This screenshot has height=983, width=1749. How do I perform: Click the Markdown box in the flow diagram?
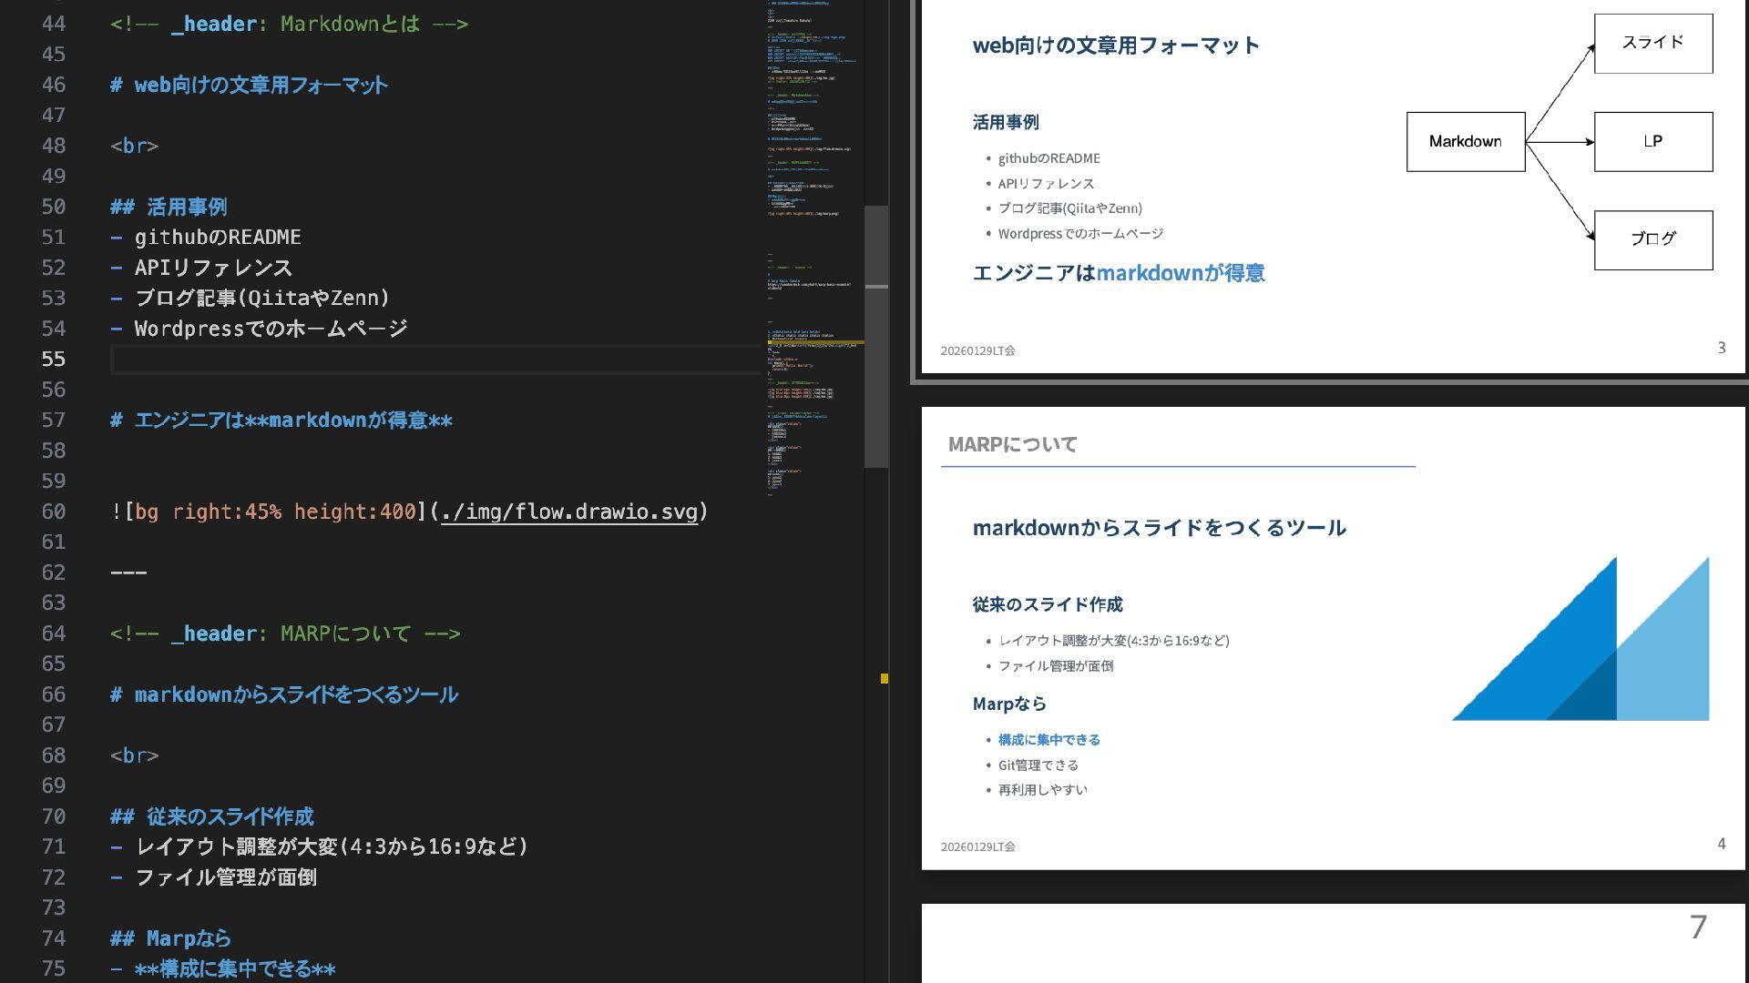click(x=1465, y=142)
